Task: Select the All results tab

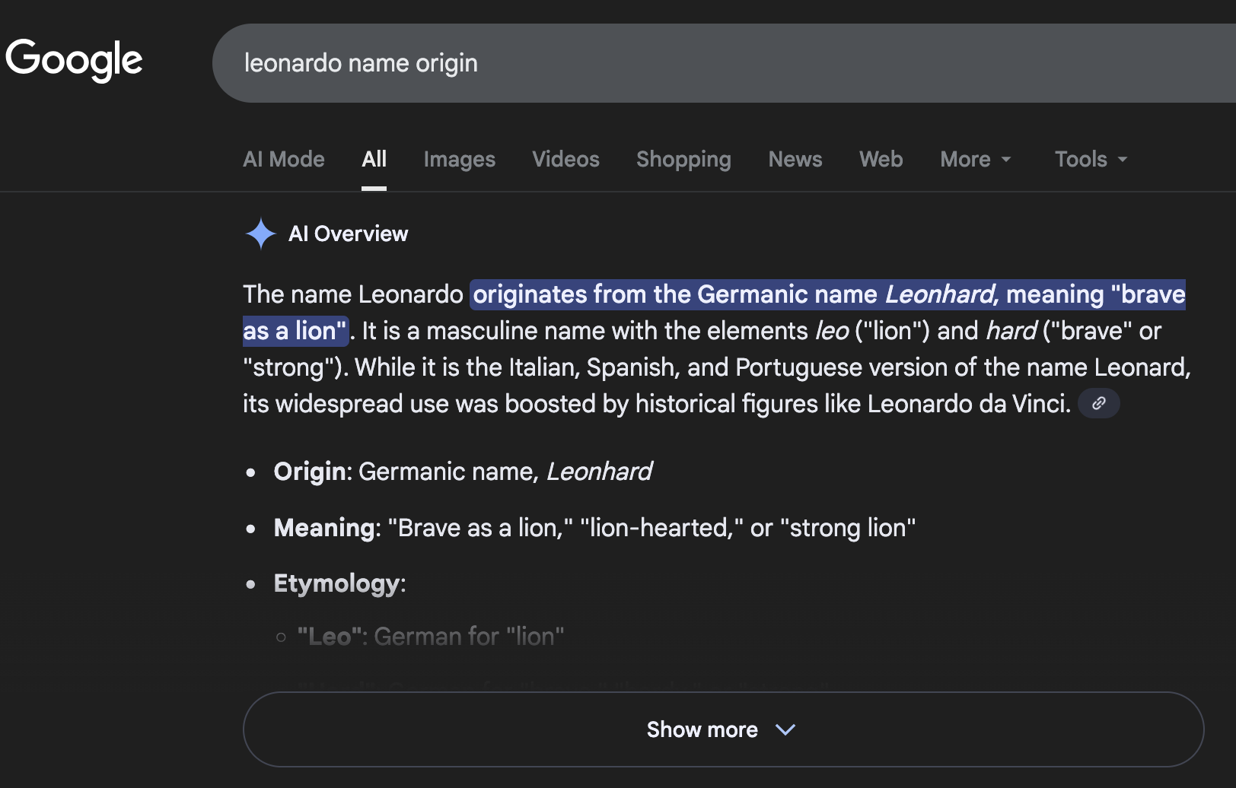Action: 374,159
